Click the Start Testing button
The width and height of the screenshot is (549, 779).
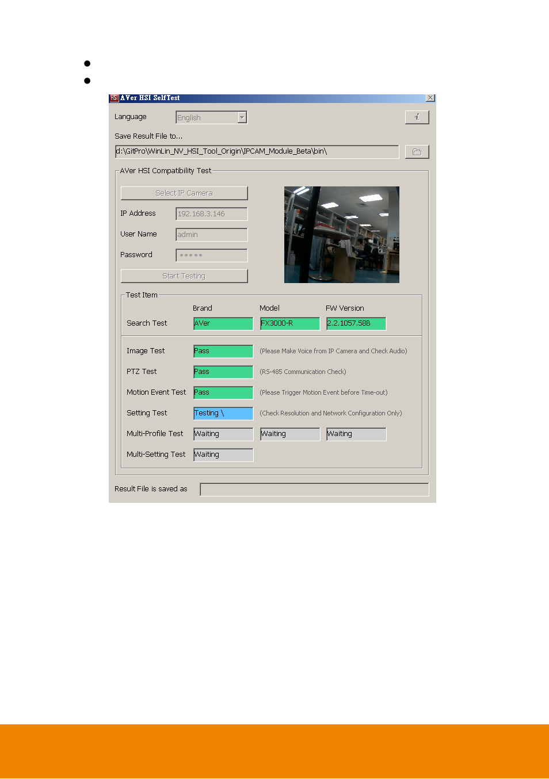(x=184, y=276)
